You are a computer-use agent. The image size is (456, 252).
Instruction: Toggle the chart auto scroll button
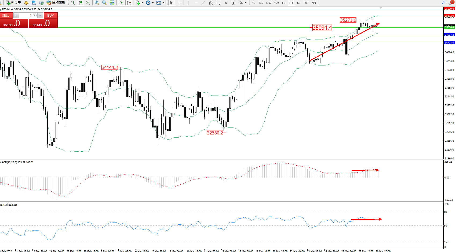121,3
